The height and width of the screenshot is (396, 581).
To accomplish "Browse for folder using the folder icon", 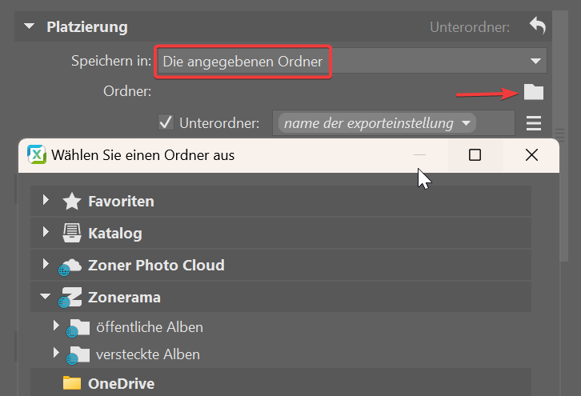I will click(534, 92).
